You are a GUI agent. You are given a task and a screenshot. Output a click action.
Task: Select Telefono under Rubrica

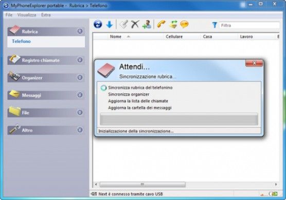(x=21, y=41)
